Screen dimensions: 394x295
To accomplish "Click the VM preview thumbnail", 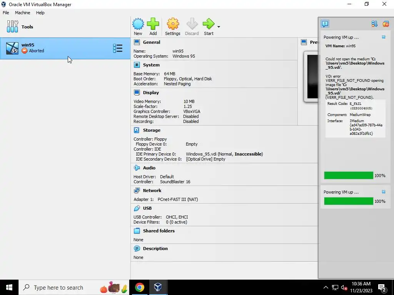I will tap(312, 76).
